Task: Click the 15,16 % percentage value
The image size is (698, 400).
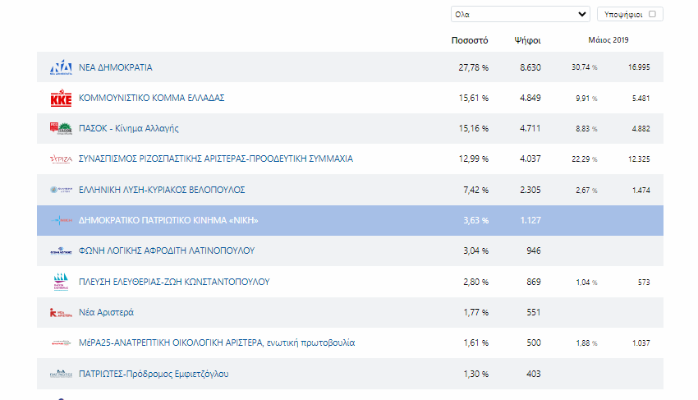Action: pos(473,129)
